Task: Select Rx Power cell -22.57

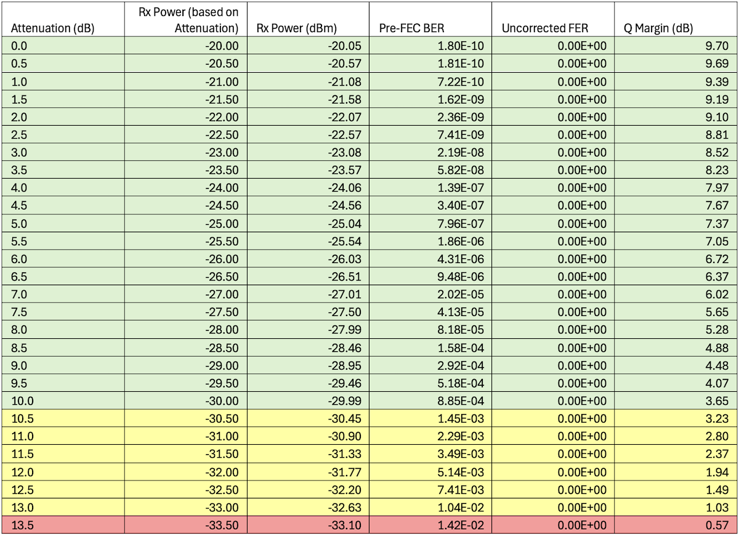Action: point(308,135)
